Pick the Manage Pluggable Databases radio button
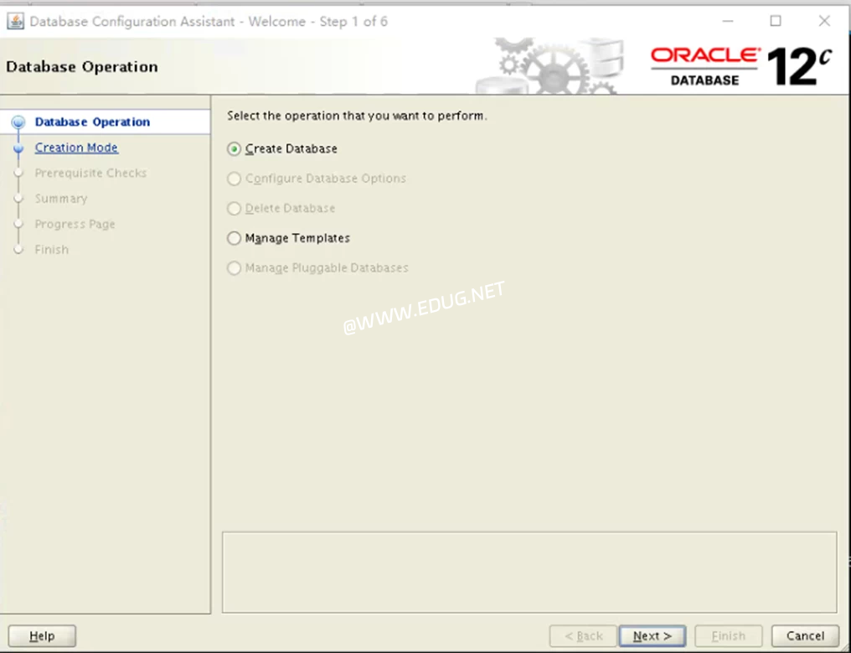This screenshot has height=653, width=851. click(x=234, y=268)
